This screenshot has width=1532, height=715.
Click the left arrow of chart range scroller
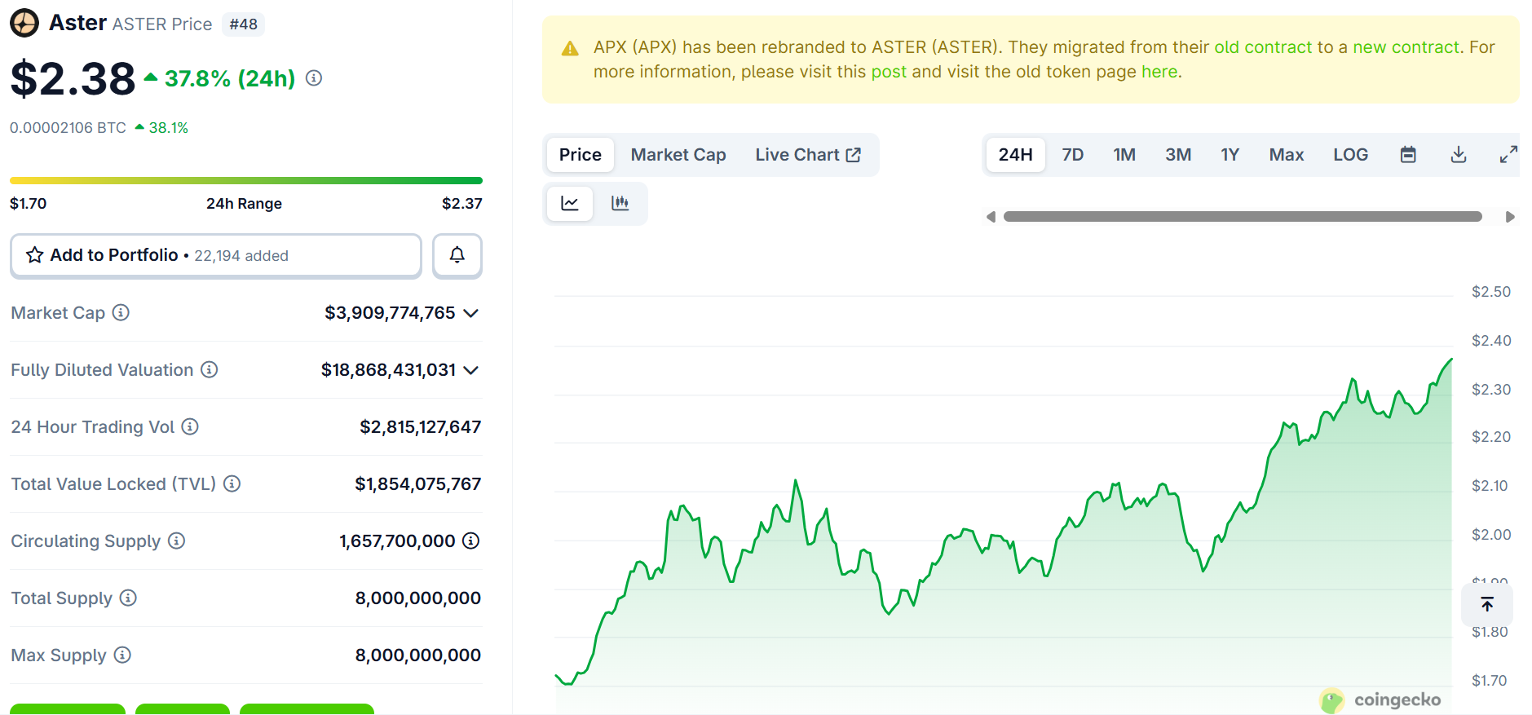(991, 217)
